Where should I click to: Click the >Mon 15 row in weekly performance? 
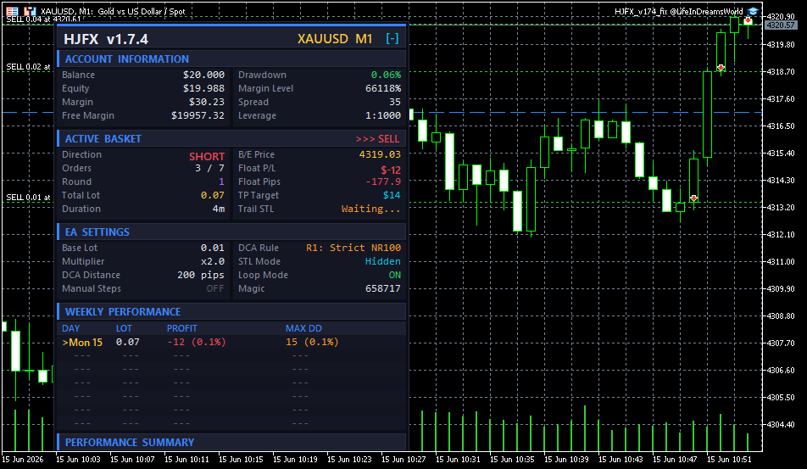click(231, 343)
